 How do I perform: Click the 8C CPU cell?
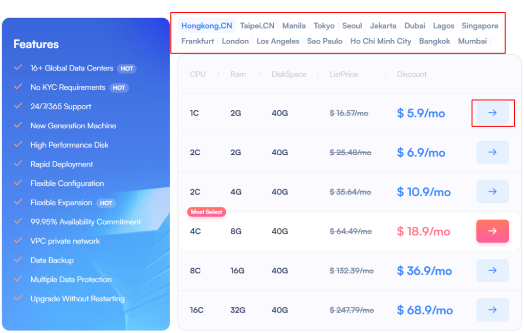click(195, 271)
